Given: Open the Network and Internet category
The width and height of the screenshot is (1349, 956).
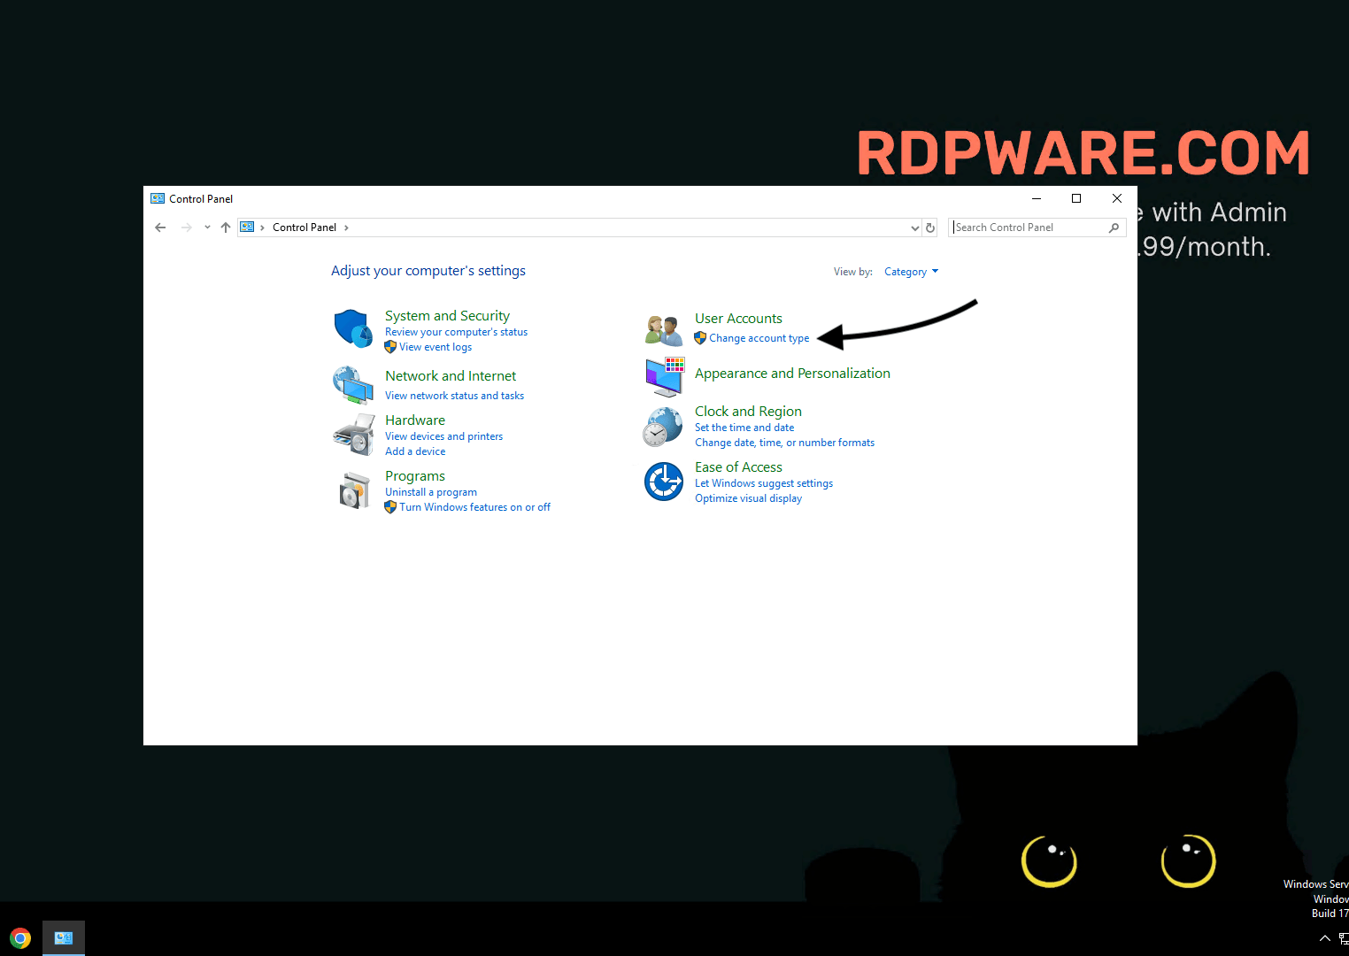Looking at the screenshot, I should (x=451, y=376).
